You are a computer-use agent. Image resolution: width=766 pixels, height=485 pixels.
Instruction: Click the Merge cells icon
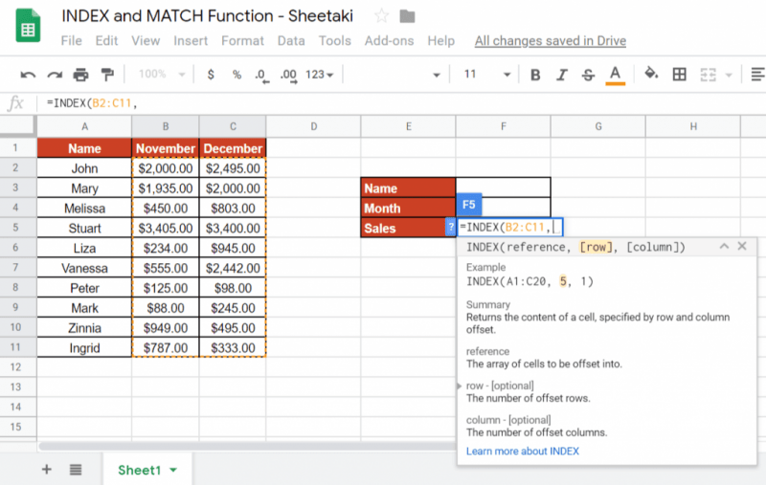coord(708,75)
